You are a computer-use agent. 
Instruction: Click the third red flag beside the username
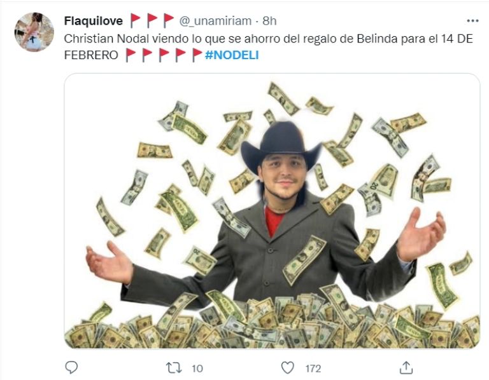[x=168, y=20]
